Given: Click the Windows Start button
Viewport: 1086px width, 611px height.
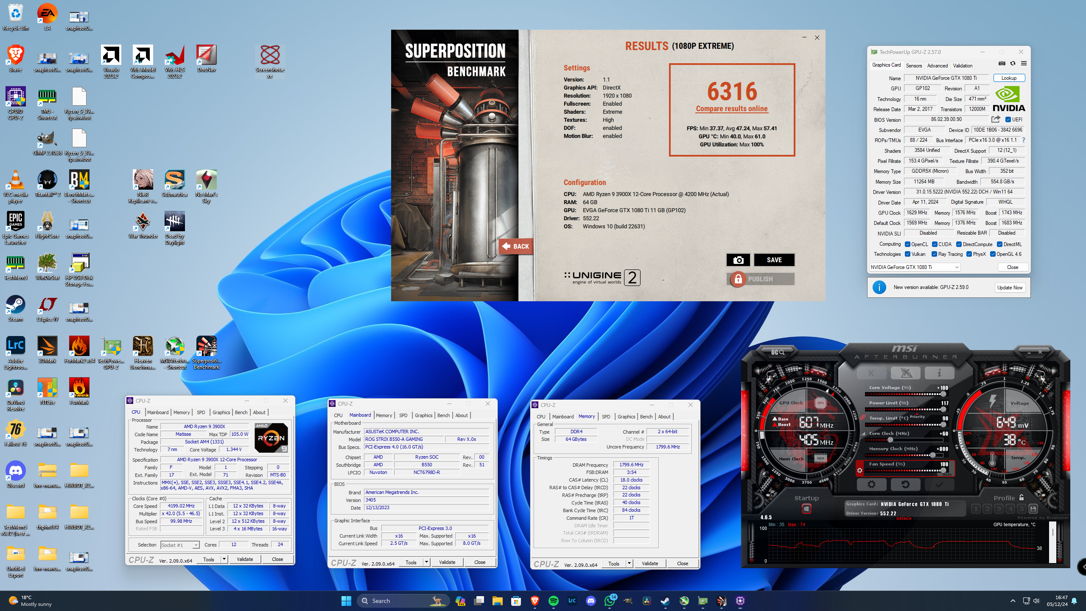Looking at the screenshot, I should click(346, 600).
